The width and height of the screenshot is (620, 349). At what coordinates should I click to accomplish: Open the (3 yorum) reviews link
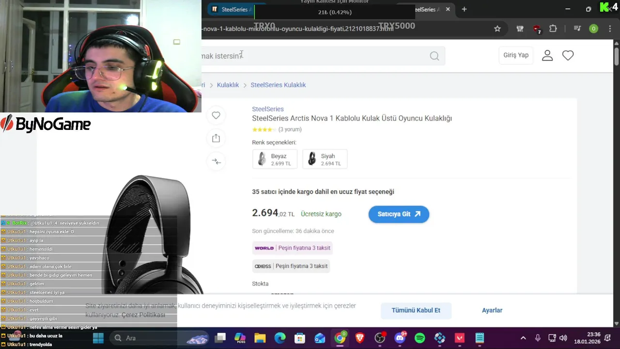point(290,129)
